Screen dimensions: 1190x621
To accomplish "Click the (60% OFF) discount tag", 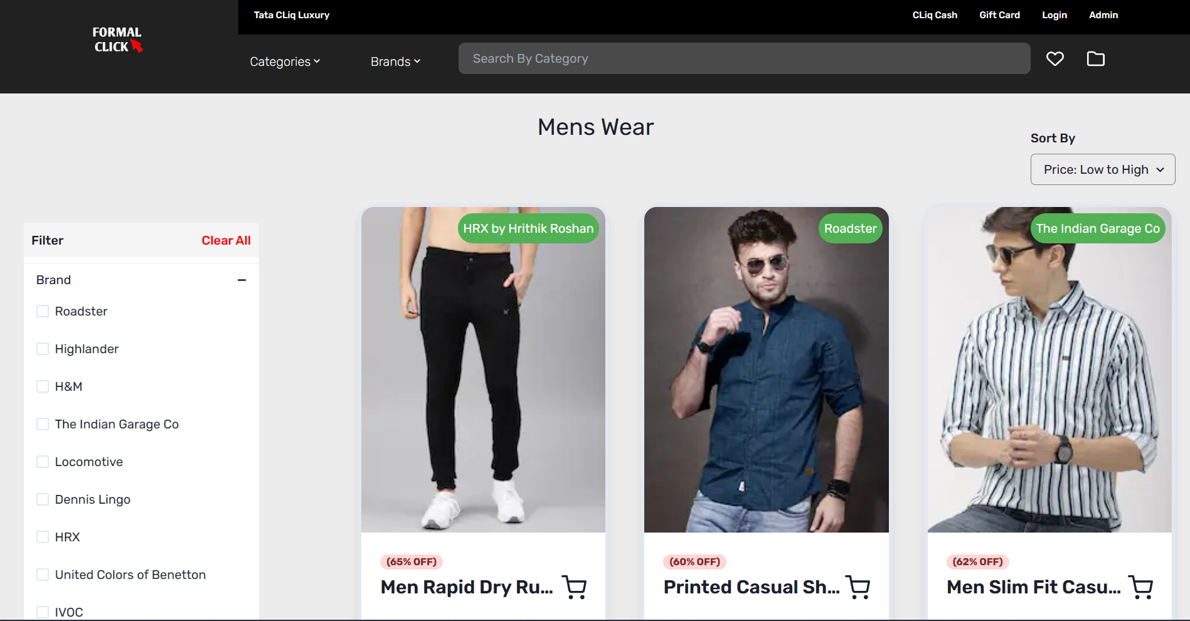I will 694,561.
